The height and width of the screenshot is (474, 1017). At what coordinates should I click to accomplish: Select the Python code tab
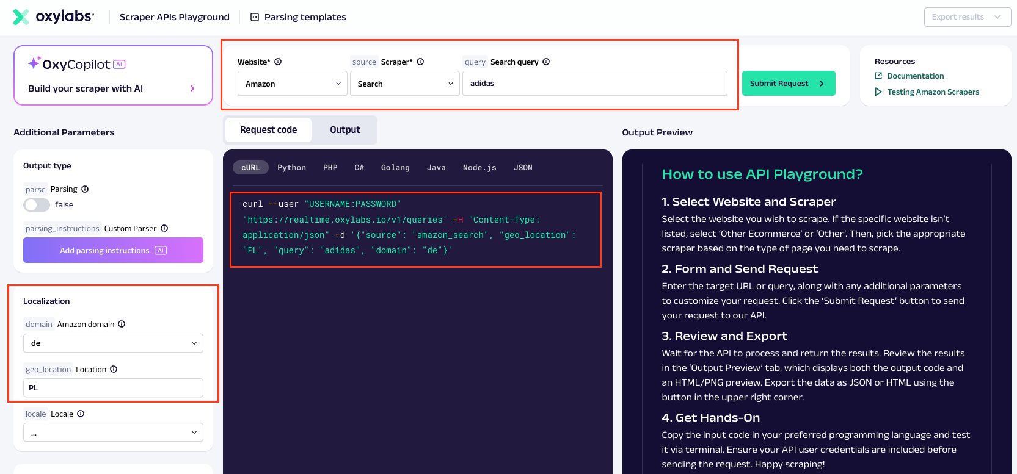click(291, 168)
